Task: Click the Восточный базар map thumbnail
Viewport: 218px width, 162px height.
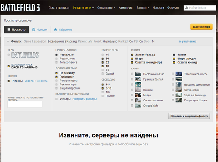Action: pos(138,74)
